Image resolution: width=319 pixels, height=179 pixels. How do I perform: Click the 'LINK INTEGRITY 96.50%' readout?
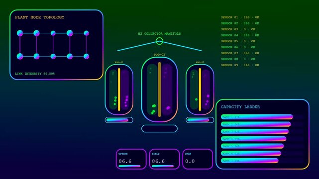click(35, 74)
